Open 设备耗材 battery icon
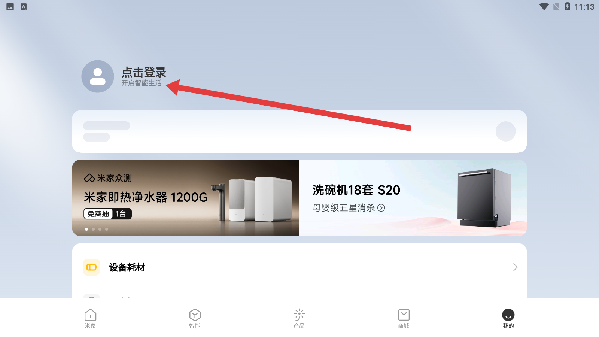 [91, 267]
